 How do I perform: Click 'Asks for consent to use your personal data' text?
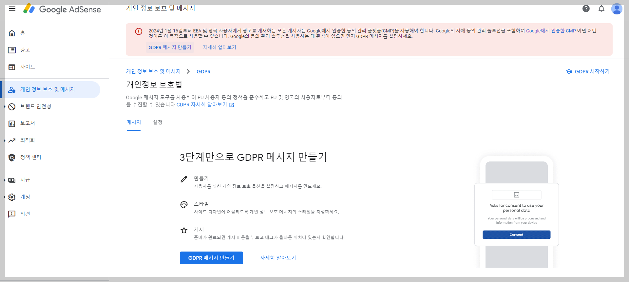point(517,208)
